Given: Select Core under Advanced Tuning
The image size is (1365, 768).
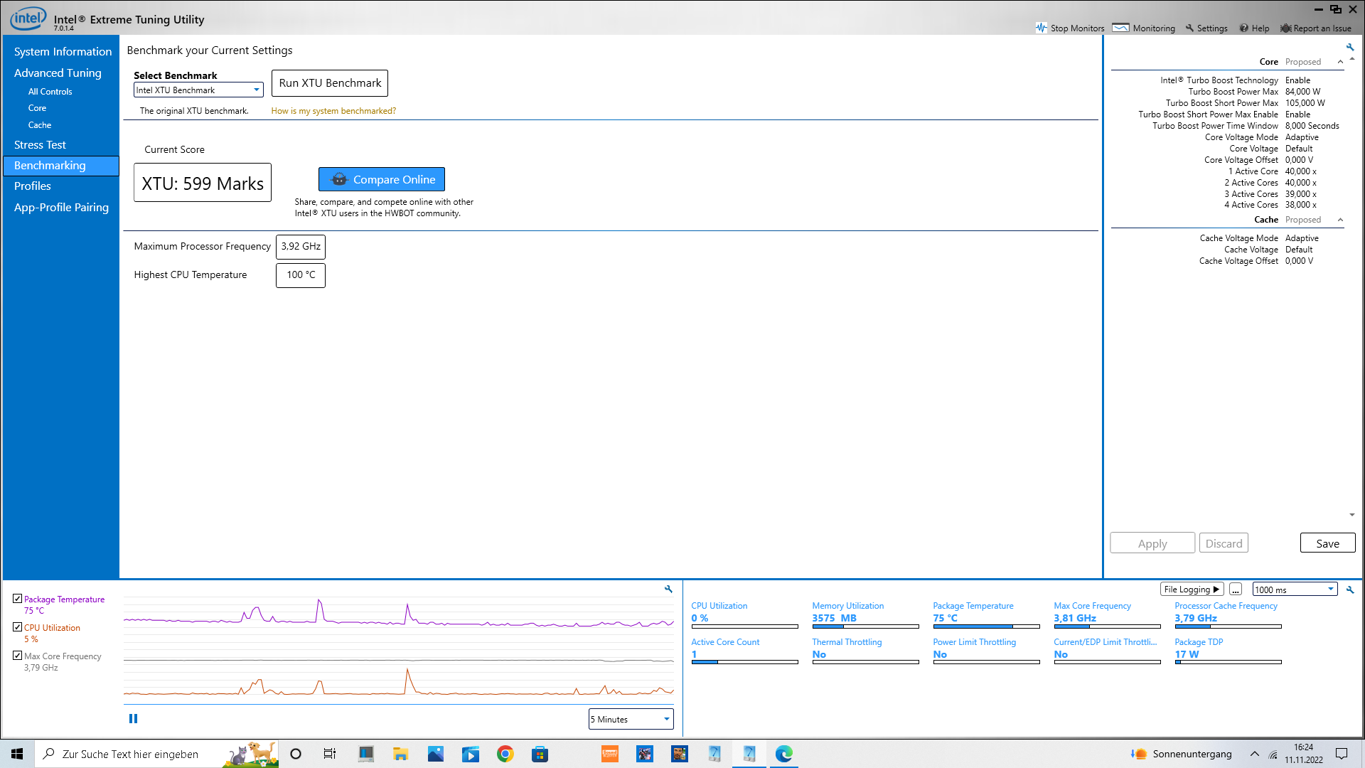Looking at the screenshot, I should point(37,108).
